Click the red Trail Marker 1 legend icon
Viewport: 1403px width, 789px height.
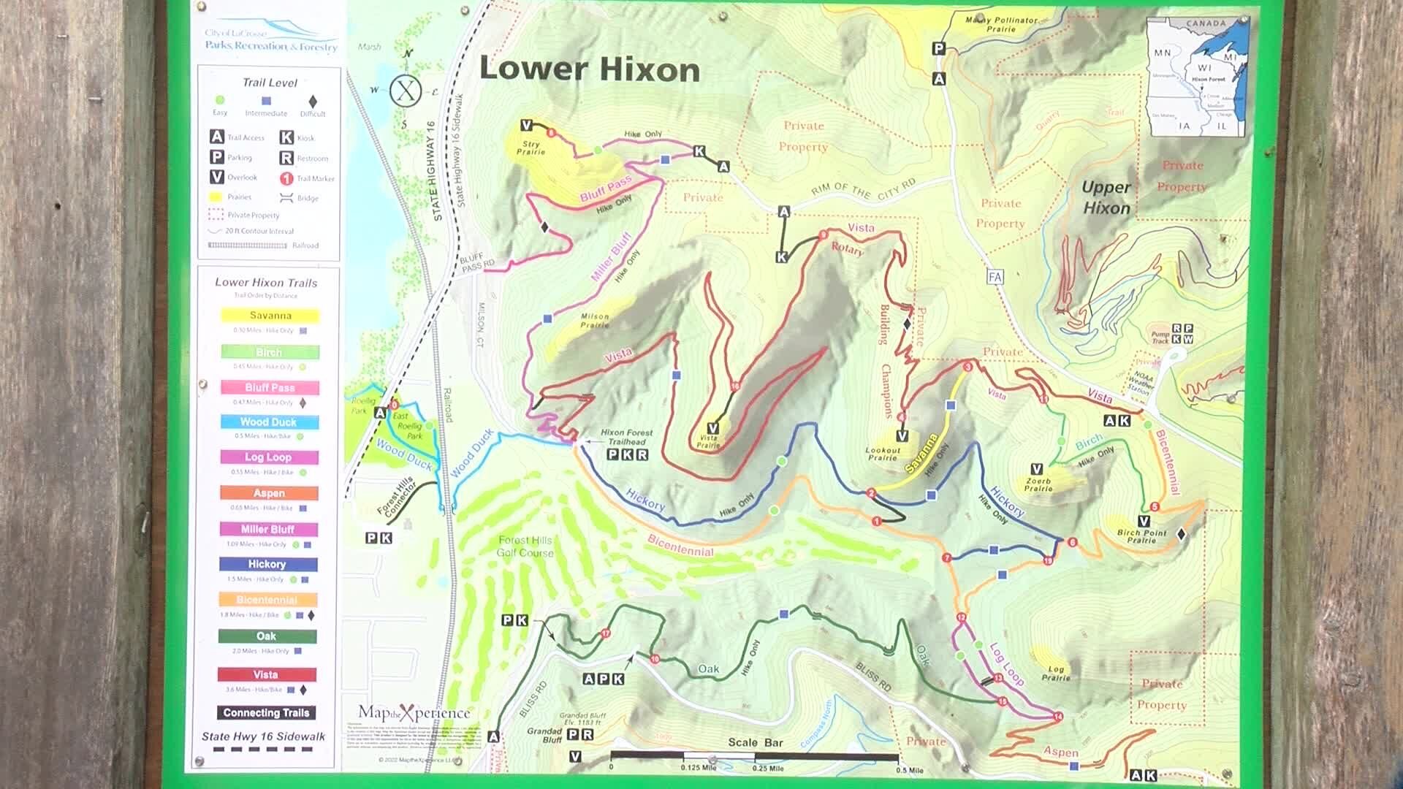click(x=286, y=178)
